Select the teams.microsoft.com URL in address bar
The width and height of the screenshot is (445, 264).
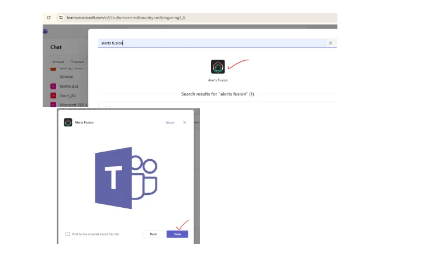pyautogui.click(x=126, y=18)
